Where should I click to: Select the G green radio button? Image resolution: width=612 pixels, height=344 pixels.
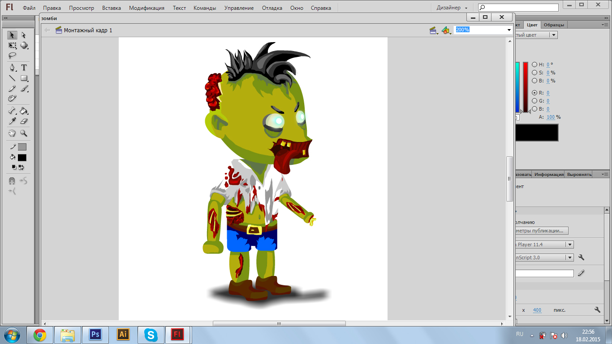coord(534,101)
